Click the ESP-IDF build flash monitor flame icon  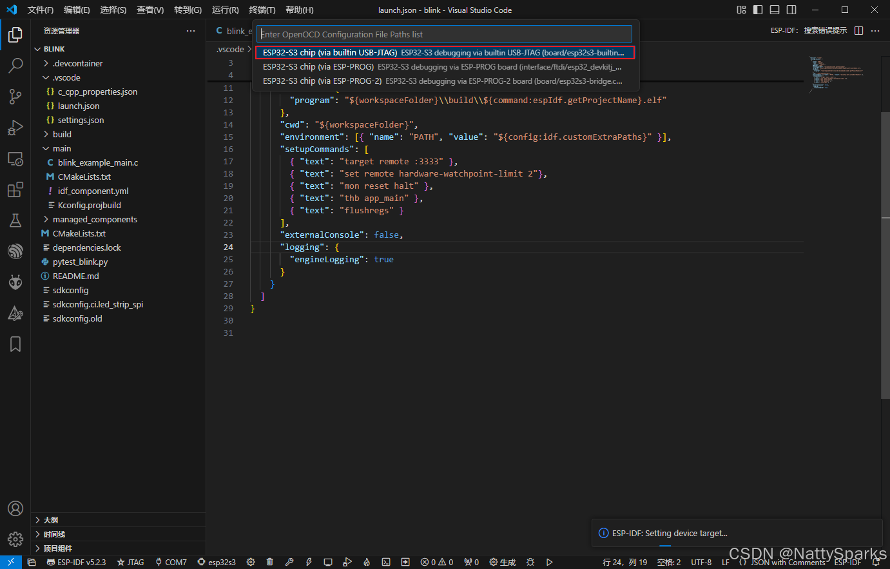point(367,562)
